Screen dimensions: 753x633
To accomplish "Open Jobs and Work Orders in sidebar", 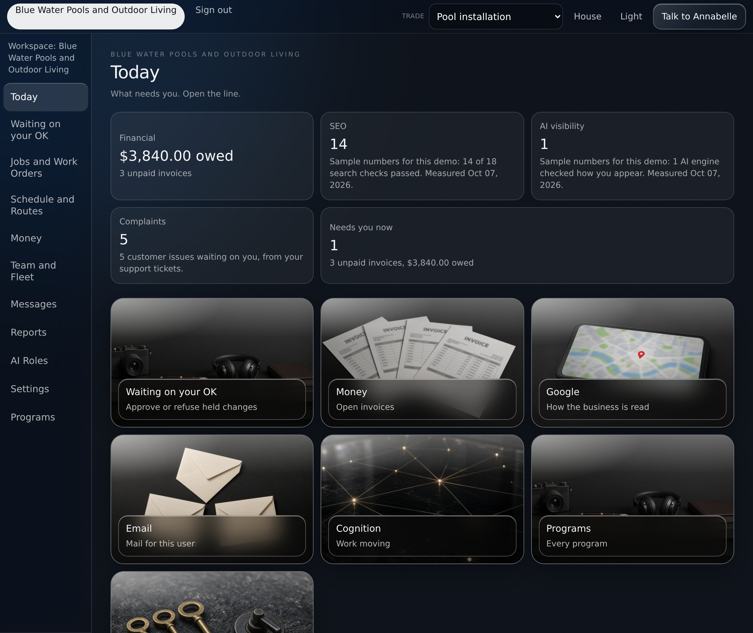I will click(x=46, y=168).
